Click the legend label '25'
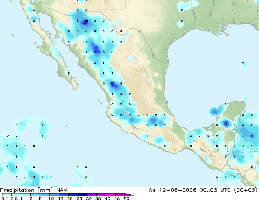 click(x=79, y=198)
